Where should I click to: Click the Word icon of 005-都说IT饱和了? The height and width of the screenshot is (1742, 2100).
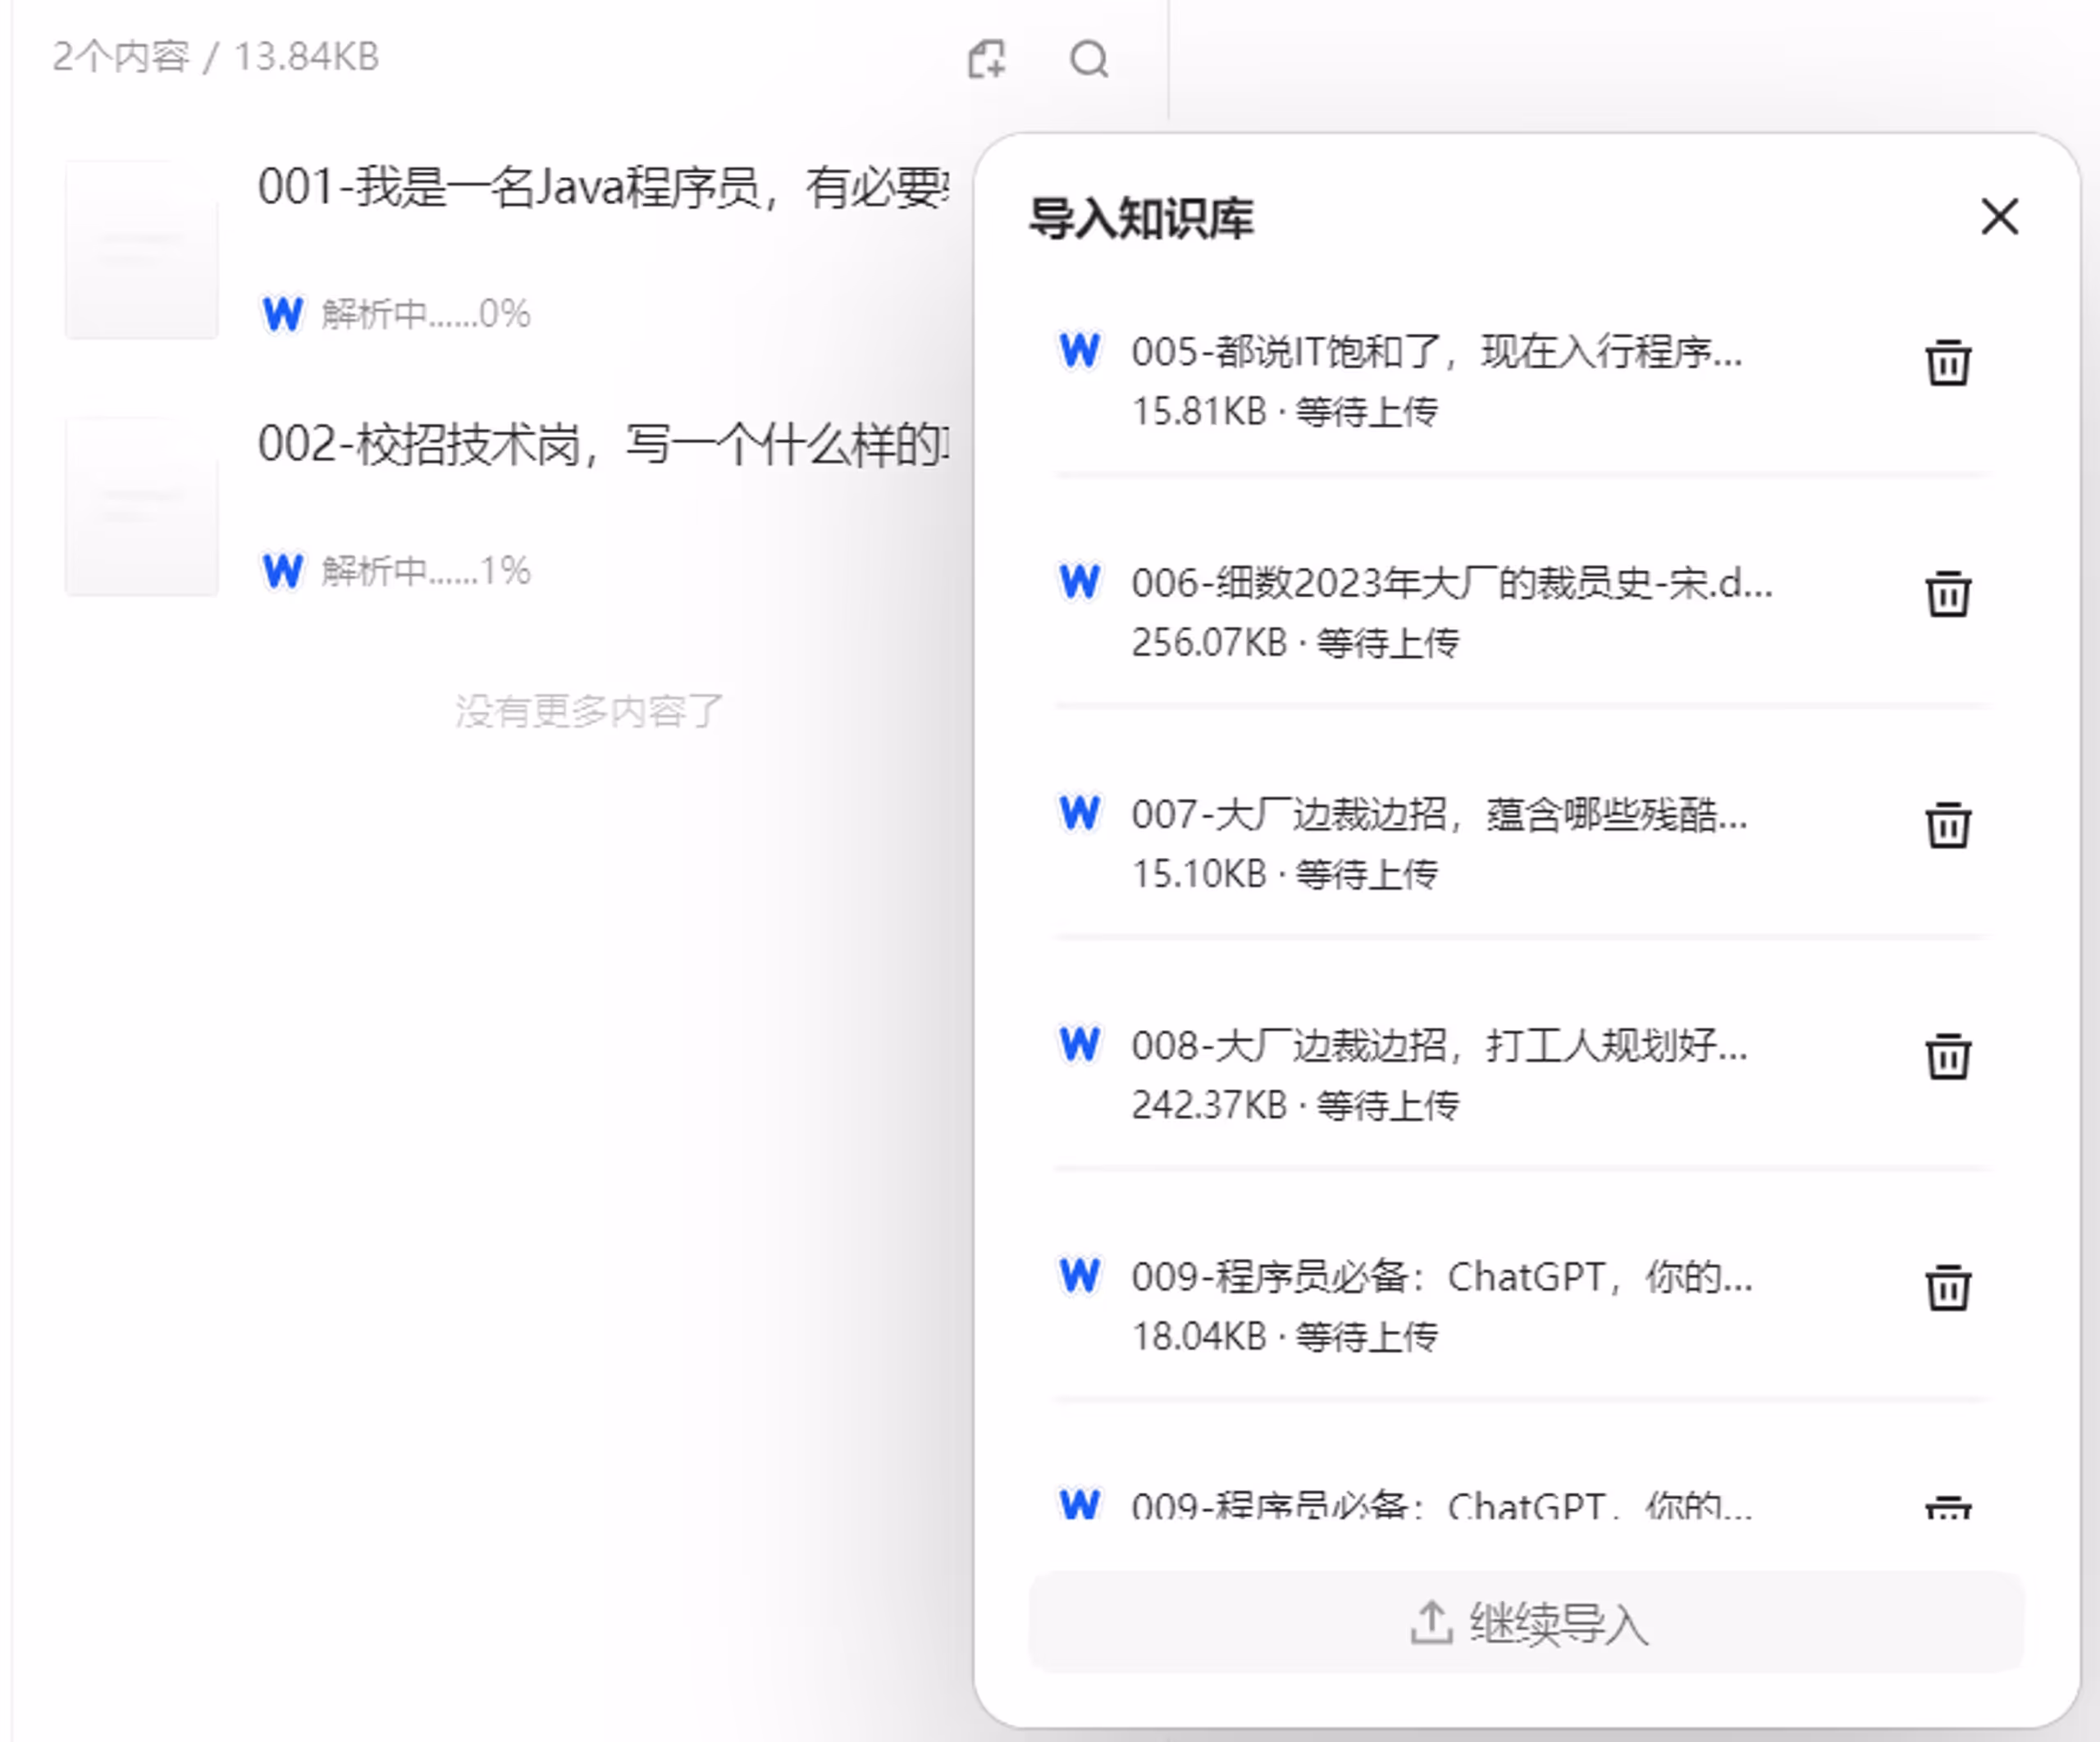pos(1080,351)
